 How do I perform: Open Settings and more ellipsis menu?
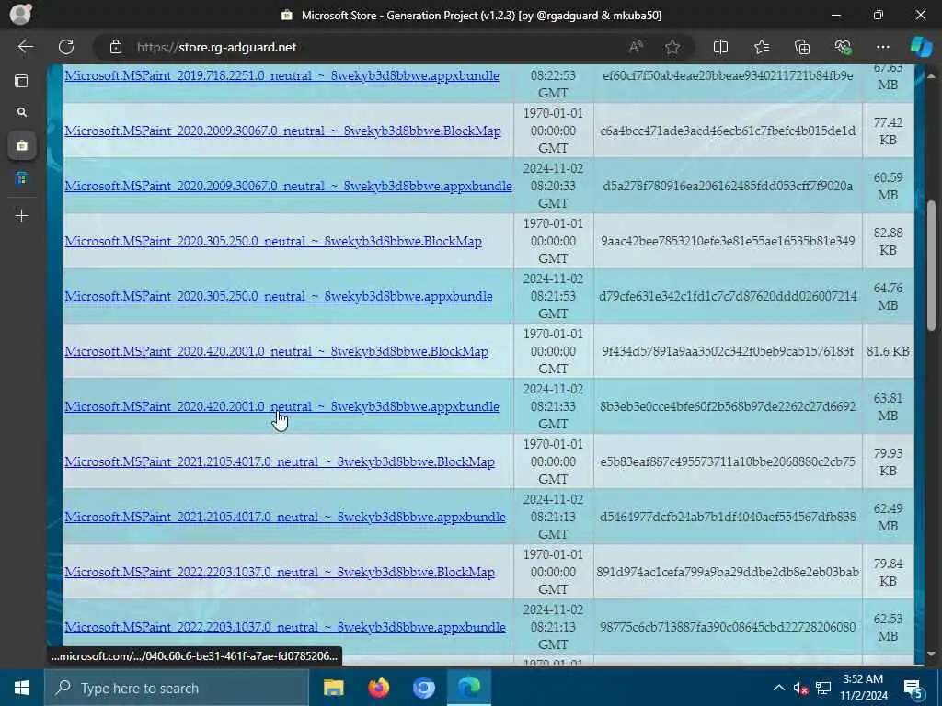click(882, 47)
